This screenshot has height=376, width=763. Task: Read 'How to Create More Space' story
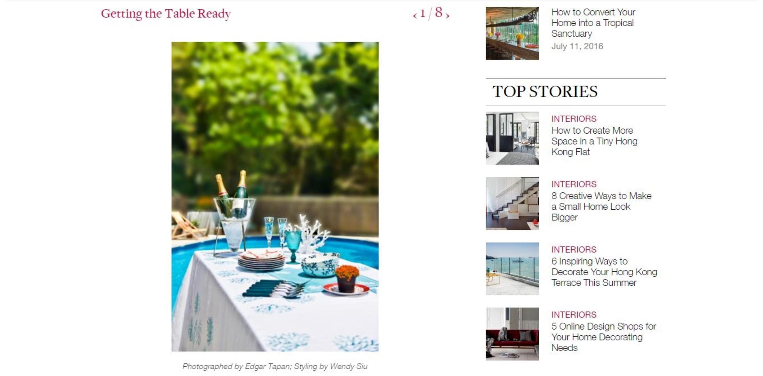(x=594, y=141)
